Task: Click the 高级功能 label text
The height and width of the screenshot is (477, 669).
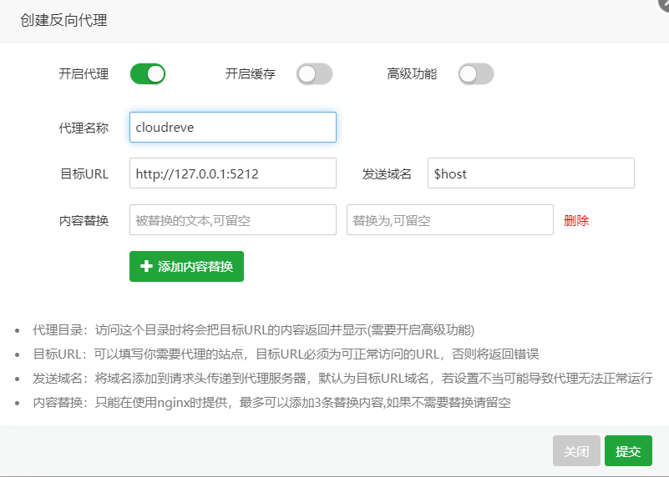Action: 412,74
